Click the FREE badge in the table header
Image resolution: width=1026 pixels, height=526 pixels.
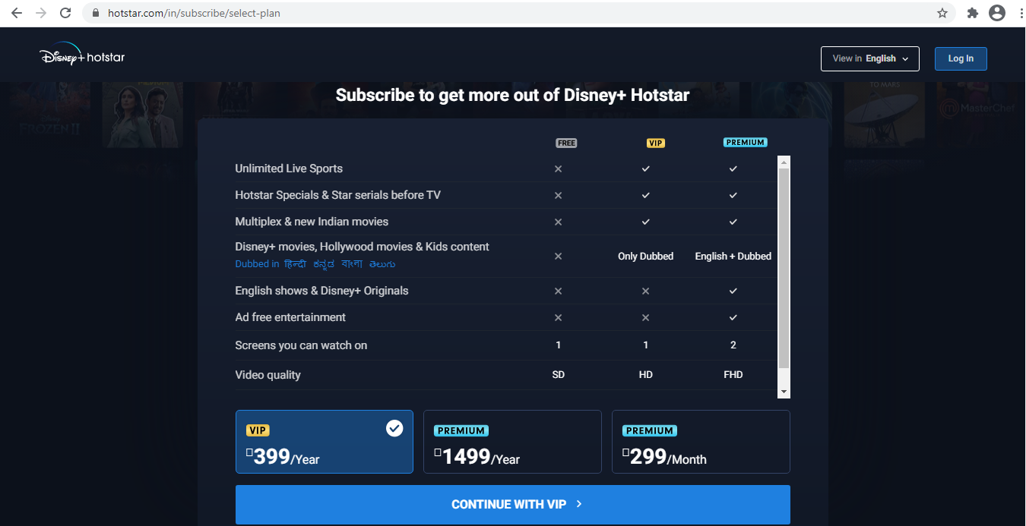click(566, 143)
